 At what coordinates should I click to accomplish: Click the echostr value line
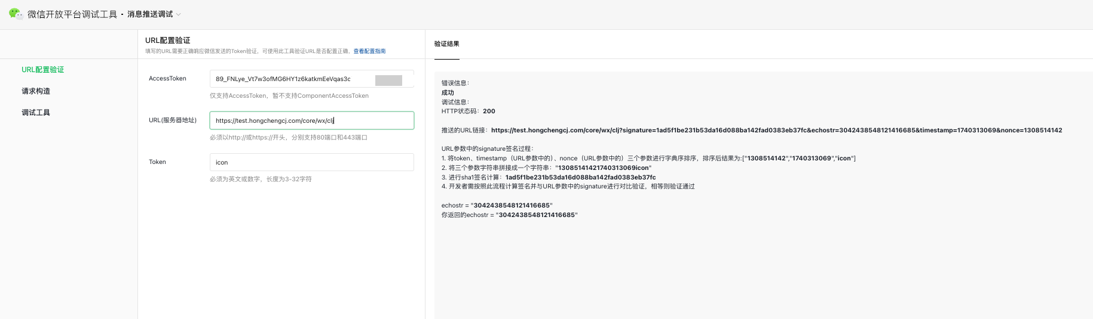(x=497, y=206)
